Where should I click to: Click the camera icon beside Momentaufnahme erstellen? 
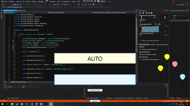tap(140, 54)
